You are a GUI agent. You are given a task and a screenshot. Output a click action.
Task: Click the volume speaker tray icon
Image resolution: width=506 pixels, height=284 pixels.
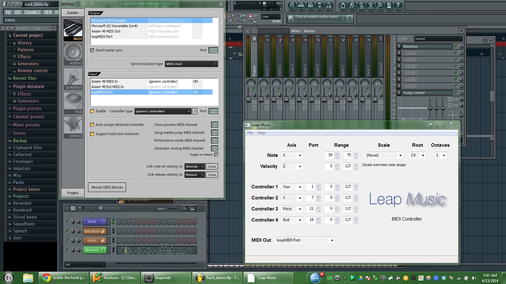point(474,278)
